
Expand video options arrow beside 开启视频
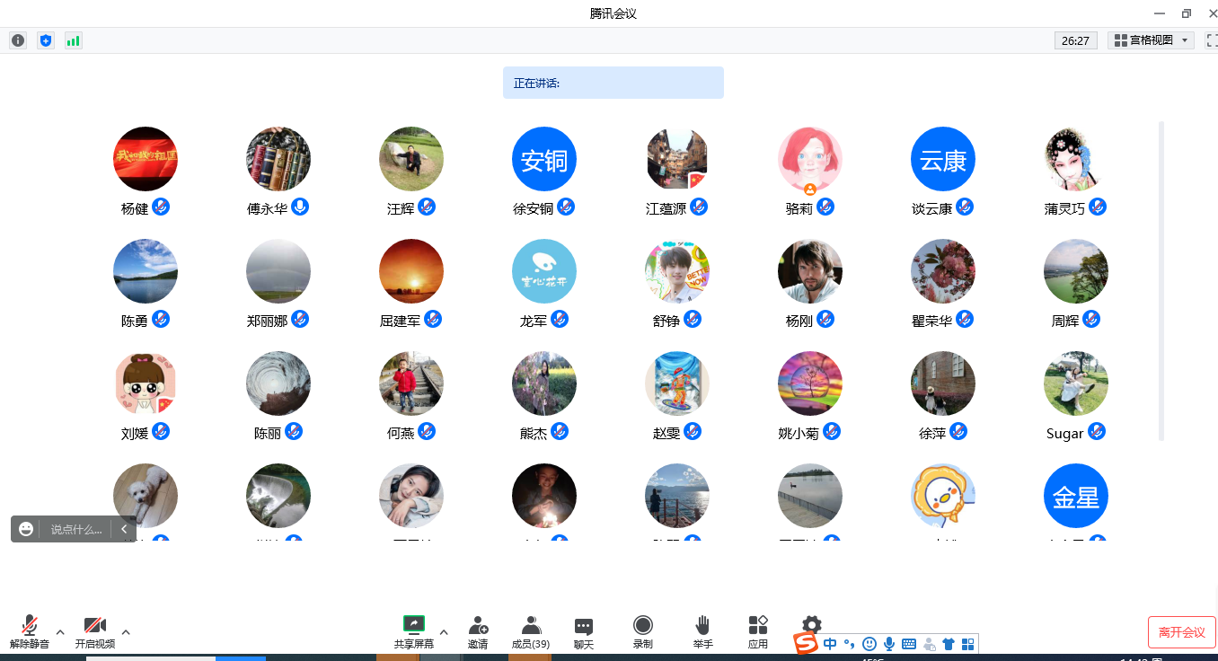click(126, 632)
